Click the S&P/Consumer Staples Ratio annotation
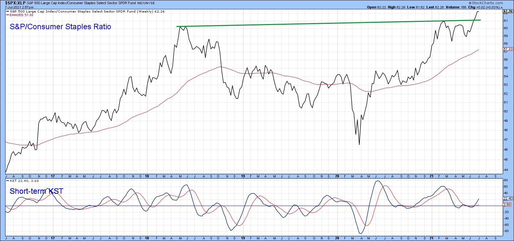514x241 pixels. 60,27
